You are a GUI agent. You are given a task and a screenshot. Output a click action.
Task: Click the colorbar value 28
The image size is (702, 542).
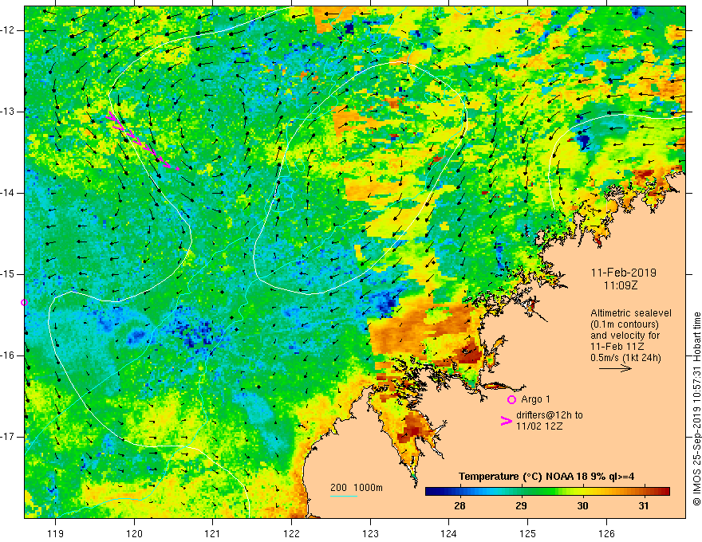[459, 506]
